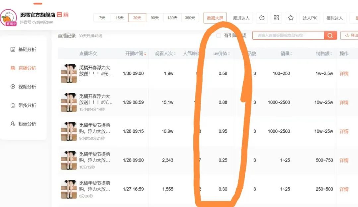The image size is (358, 207).
Task: Click thumbnail of the 1/27 16:59 stream
Action: click(69, 189)
